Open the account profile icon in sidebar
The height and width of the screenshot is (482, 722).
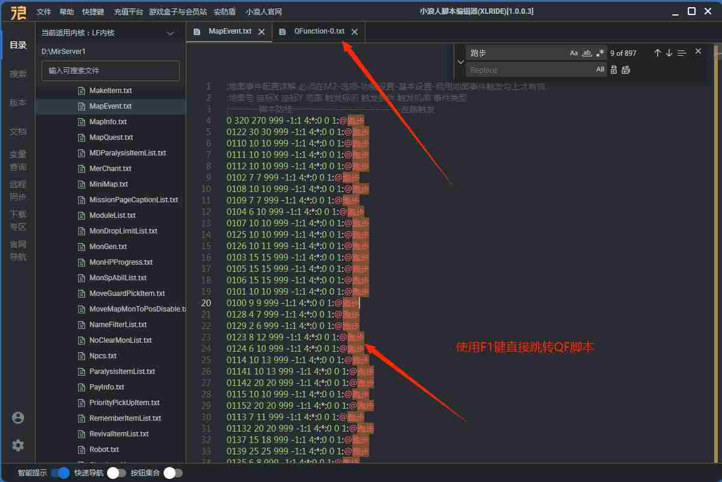(x=18, y=418)
